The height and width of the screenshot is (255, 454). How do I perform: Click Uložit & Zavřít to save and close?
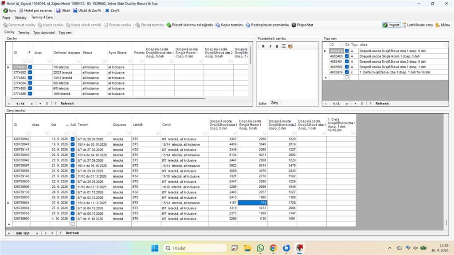pyautogui.click(x=87, y=11)
